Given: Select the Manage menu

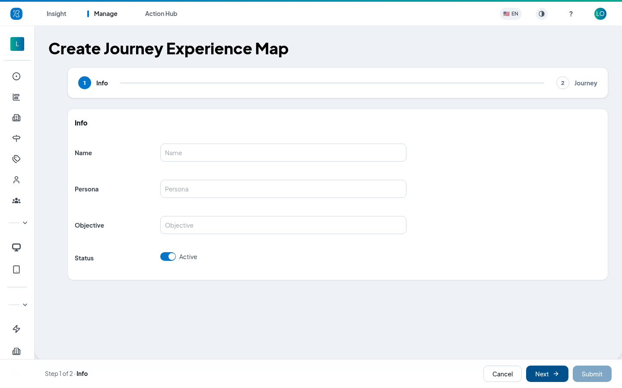Looking at the screenshot, I should click(106, 14).
